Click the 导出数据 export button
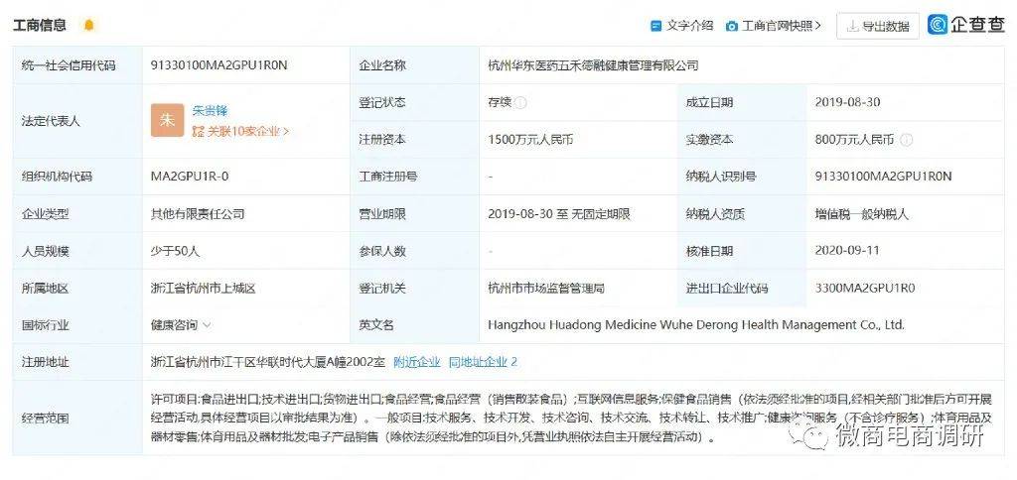1017x480 pixels. point(878,26)
